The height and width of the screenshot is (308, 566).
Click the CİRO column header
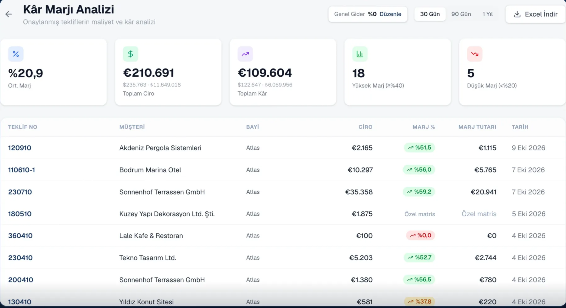click(365, 127)
